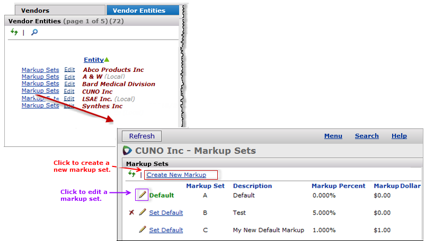
Task: Click the refresh icon in Vendor Entities panel
Action: [x=14, y=32]
